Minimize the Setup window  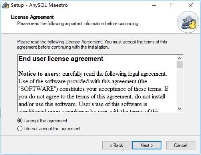point(154,5)
